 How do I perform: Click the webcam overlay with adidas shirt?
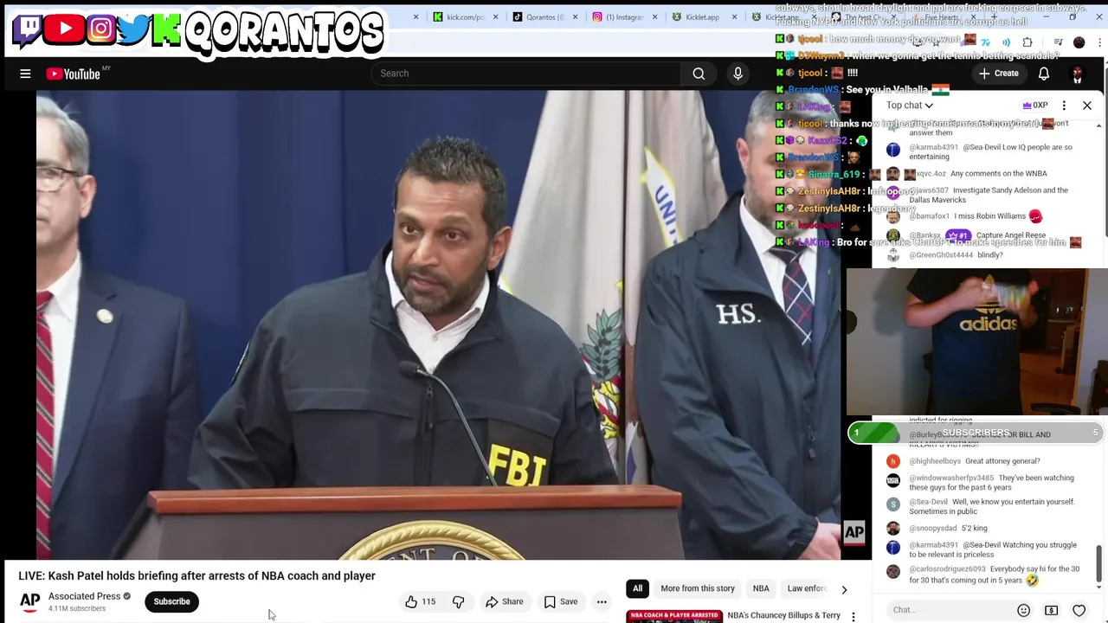click(x=976, y=343)
